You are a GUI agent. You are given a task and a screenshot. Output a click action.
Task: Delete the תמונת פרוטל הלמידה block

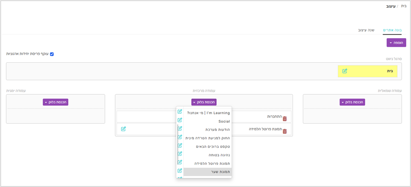(285, 131)
